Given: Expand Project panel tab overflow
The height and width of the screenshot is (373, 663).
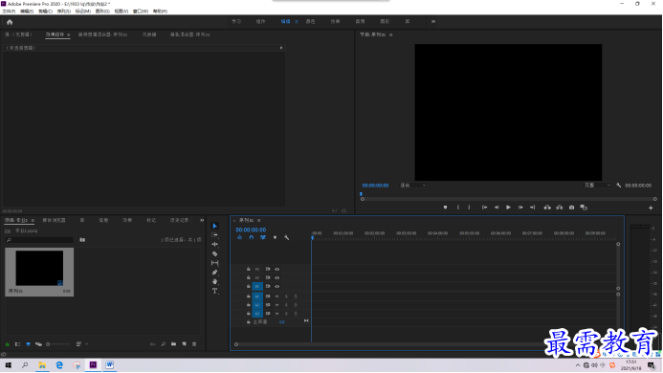Looking at the screenshot, I should tap(202, 220).
